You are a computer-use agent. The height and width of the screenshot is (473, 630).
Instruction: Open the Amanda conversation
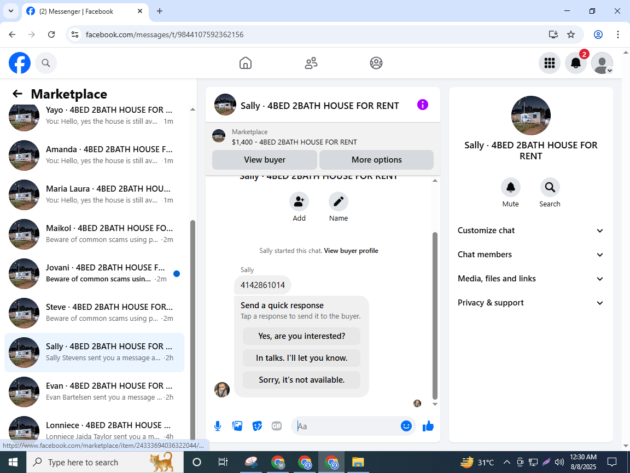pyautogui.click(x=95, y=155)
